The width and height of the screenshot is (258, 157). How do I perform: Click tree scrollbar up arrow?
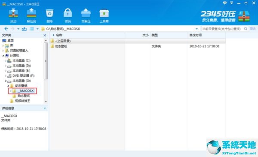[x=46, y=40]
